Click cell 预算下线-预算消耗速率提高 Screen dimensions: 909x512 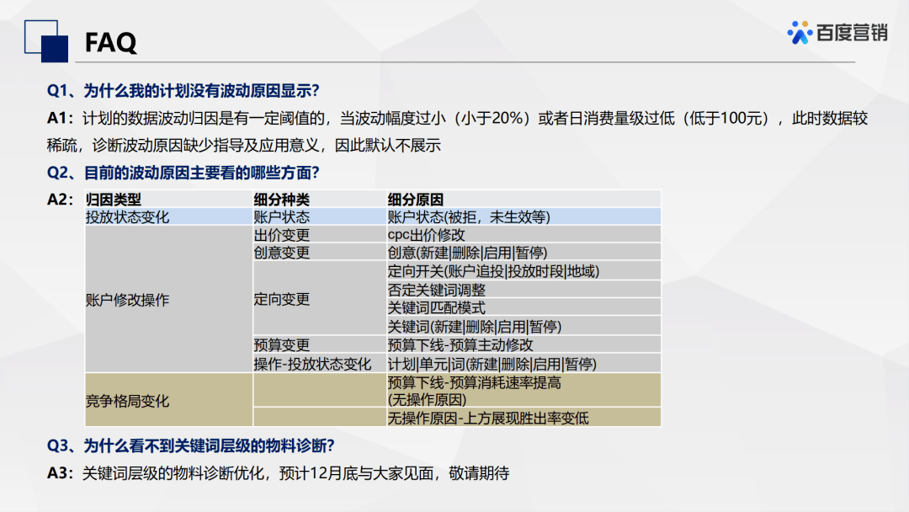point(524,390)
